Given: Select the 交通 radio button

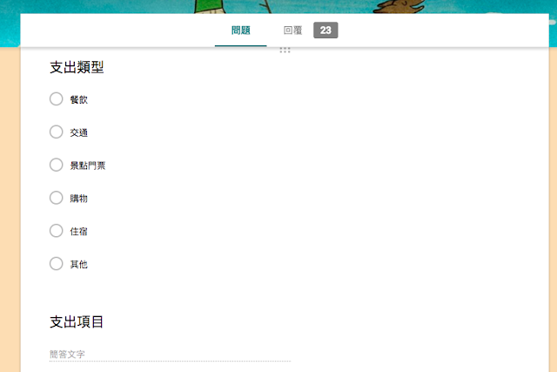Looking at the screenshot, I should 56,132.
